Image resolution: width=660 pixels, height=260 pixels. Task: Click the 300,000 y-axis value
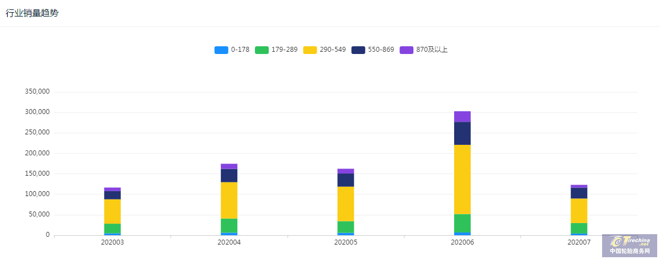(x=38, y=112)
